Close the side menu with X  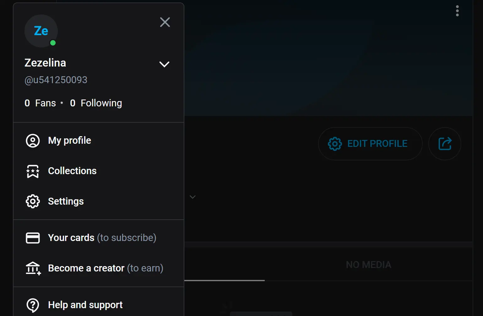[x=165, y=22]
